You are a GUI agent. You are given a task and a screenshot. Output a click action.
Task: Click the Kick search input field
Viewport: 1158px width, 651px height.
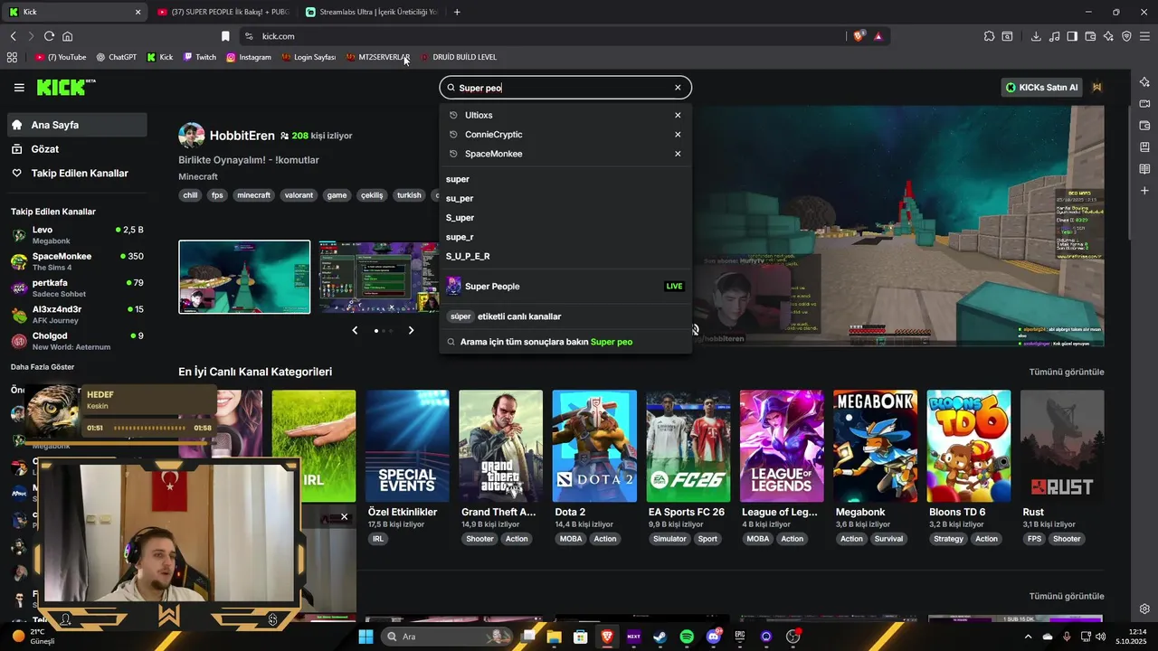tap(565, 88)
